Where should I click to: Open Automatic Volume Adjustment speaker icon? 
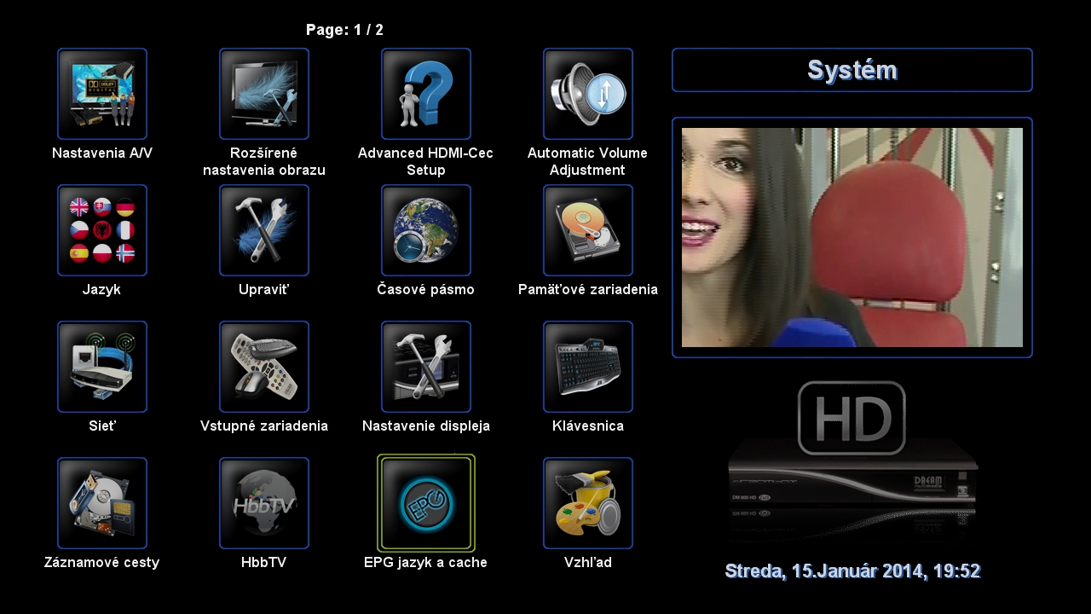[x=588, y=94]
